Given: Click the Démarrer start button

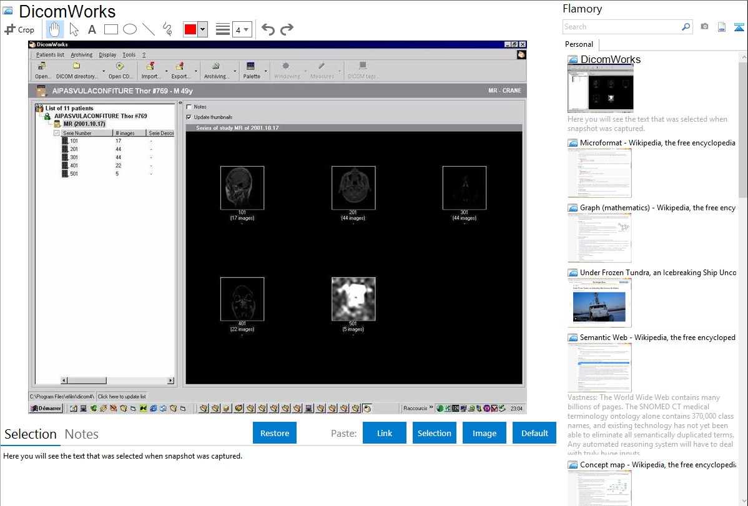Looking at the screenshot, I should [46, 408].
